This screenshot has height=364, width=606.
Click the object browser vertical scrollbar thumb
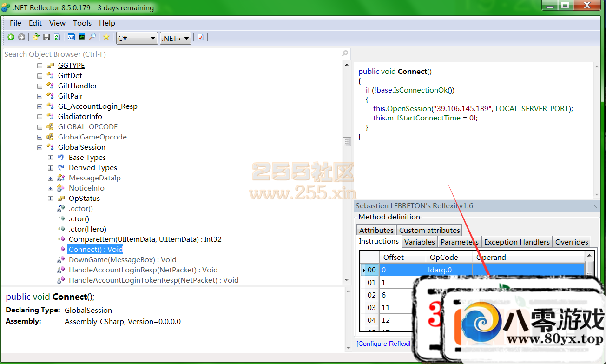pos(347,141)
